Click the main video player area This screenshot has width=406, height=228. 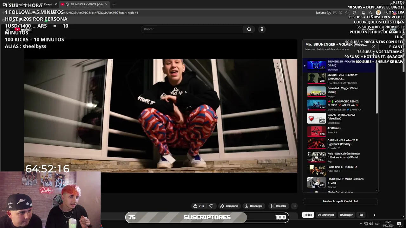point(160,116)
